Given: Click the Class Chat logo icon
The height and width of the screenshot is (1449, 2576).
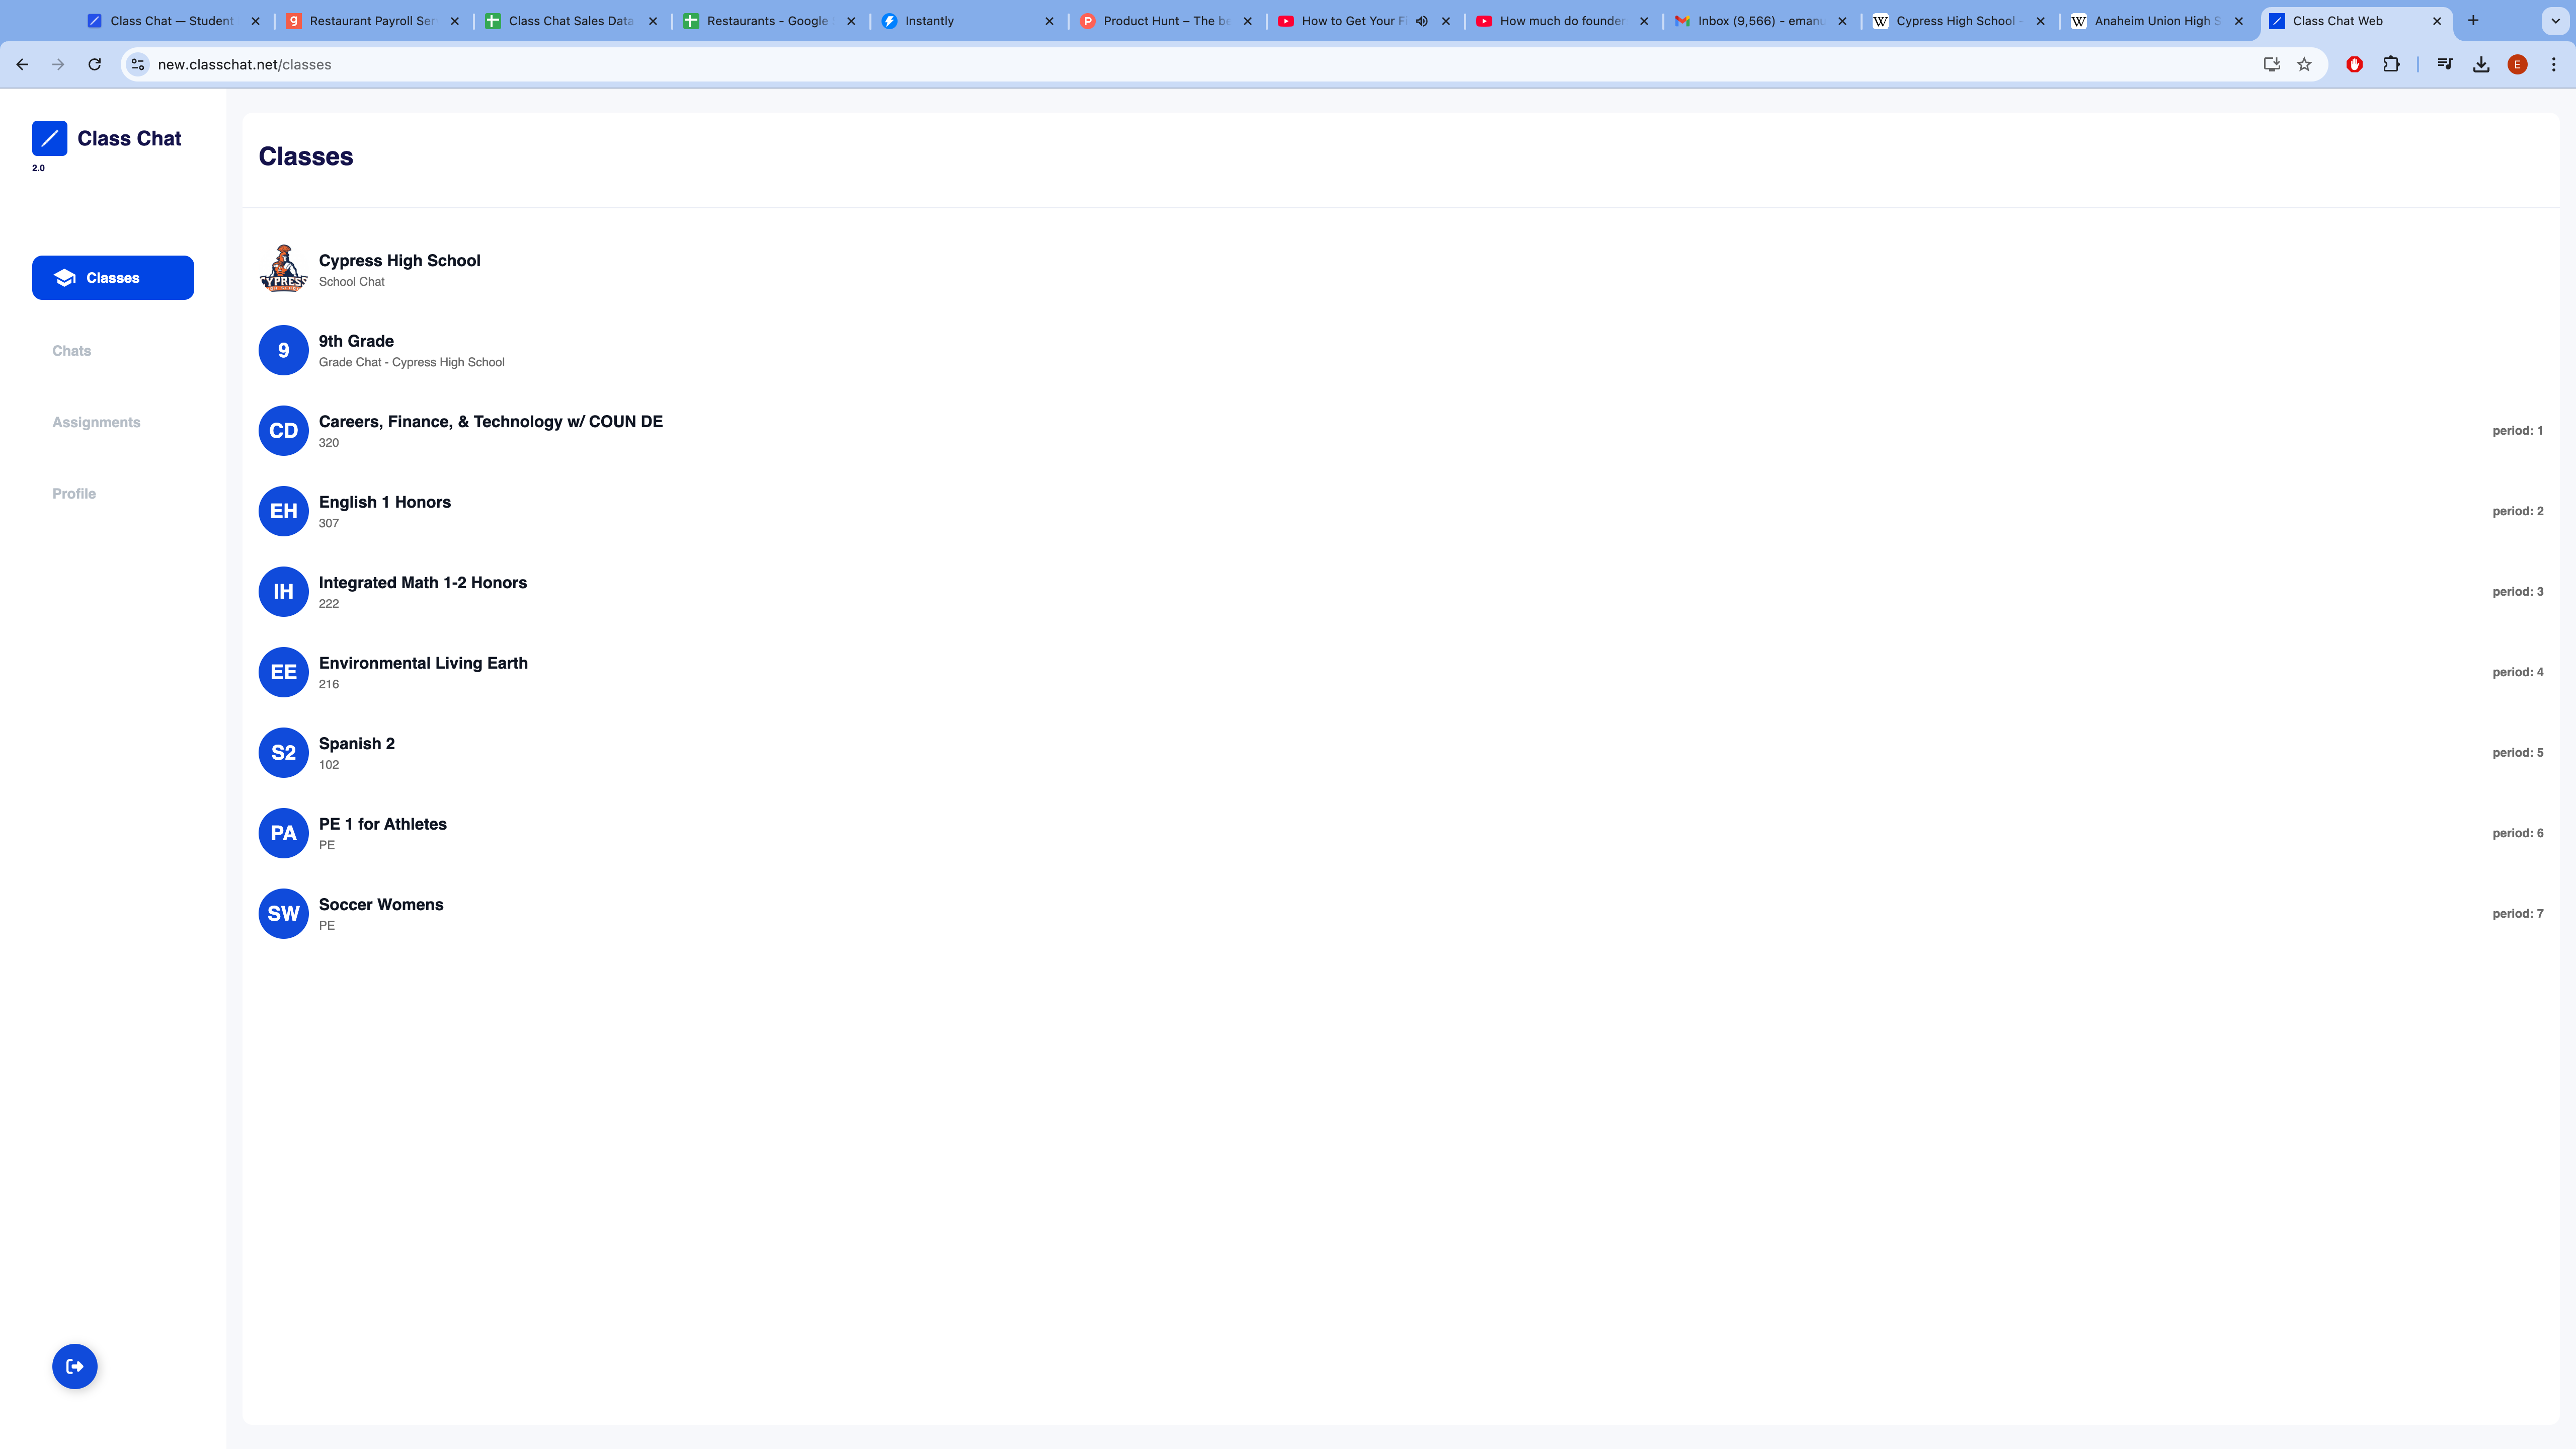Looking at the screenshot, I should (49, 138).
